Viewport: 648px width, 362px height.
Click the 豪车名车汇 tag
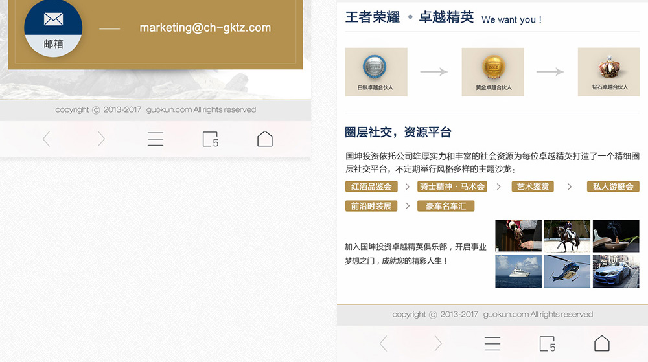tap(446, 206)
